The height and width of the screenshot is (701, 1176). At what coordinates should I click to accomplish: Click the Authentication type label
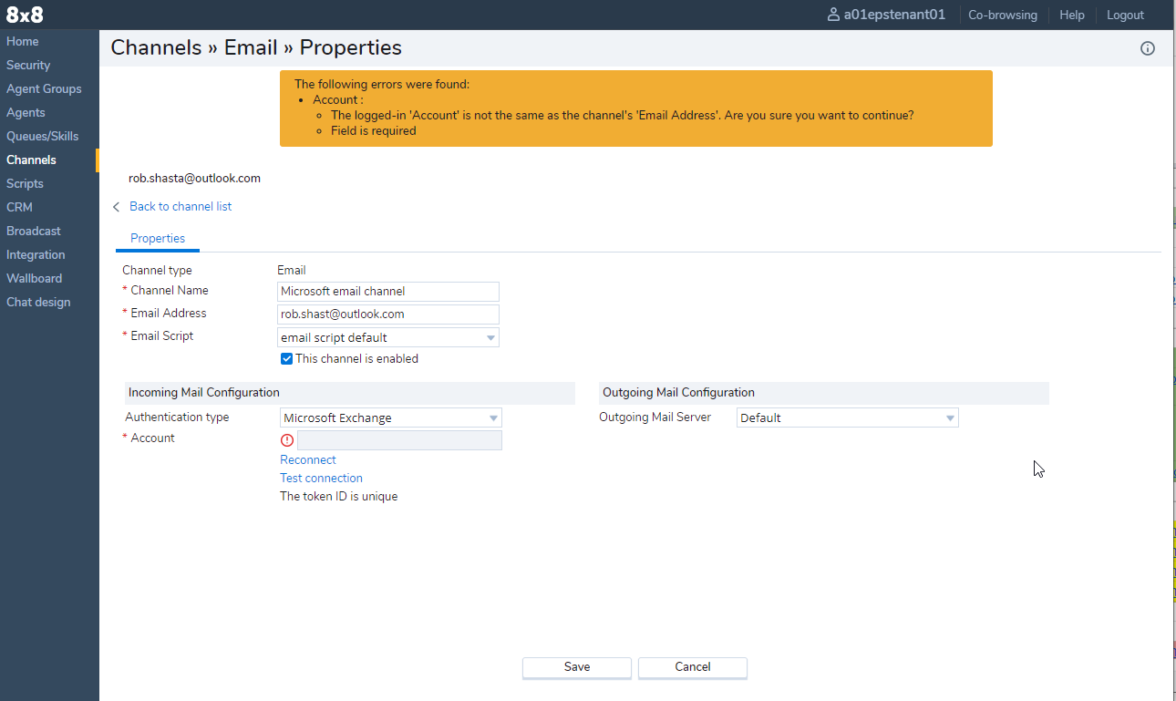[177, 418]
